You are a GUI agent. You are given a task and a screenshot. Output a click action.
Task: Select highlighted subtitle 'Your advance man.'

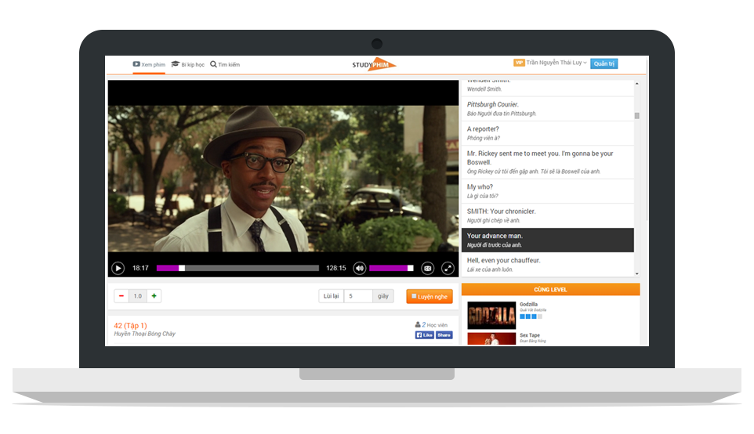coord(548,240)
